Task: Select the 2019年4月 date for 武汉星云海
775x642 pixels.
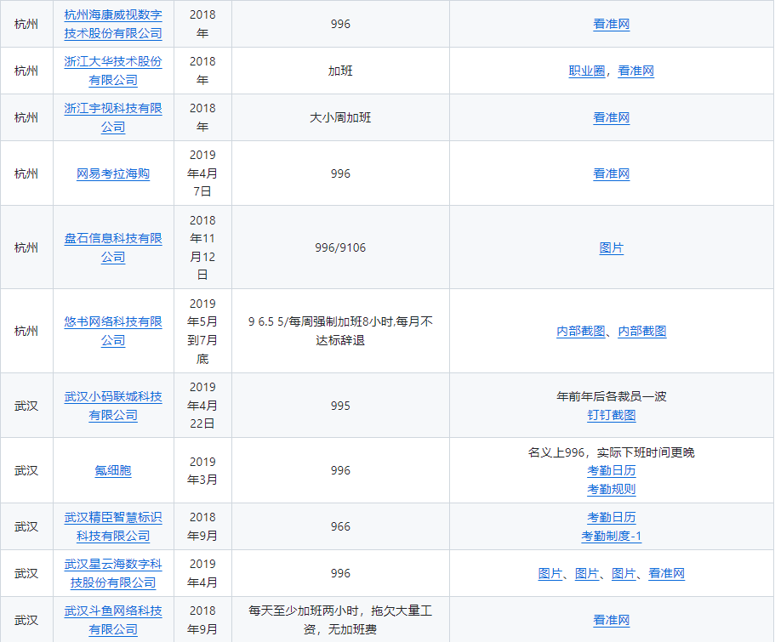Action: coord(202,573)
